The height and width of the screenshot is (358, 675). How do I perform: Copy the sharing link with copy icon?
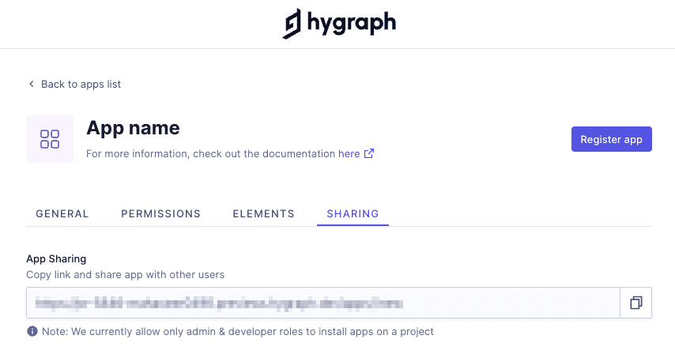coord(635,303)
